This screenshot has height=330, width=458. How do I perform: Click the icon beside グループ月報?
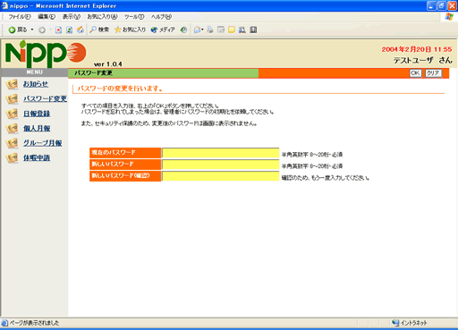[x=12, y=143]
